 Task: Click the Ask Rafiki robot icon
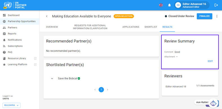pyautogui.click(x=213, y=103)
